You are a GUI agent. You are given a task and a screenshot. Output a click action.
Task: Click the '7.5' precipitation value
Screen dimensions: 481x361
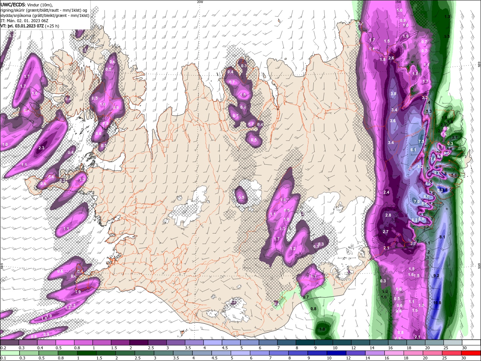pos(421,141)
